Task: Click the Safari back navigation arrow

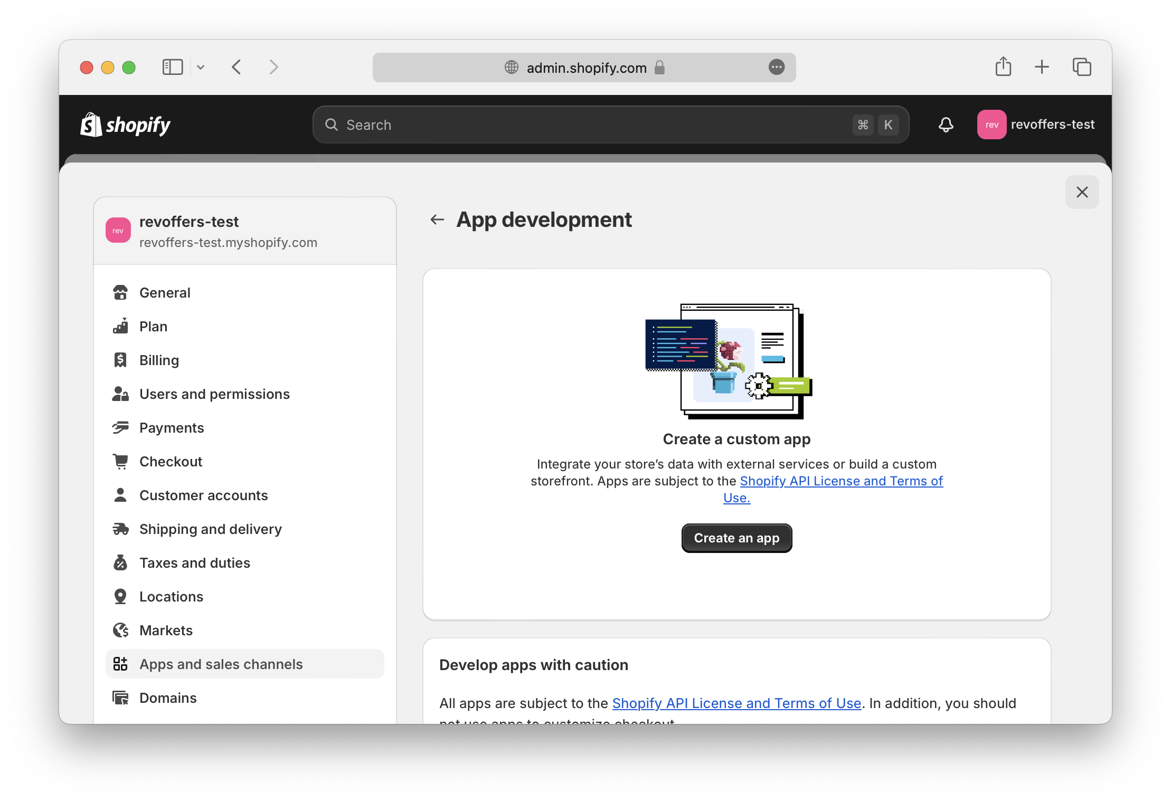Action: coord(237,67)
